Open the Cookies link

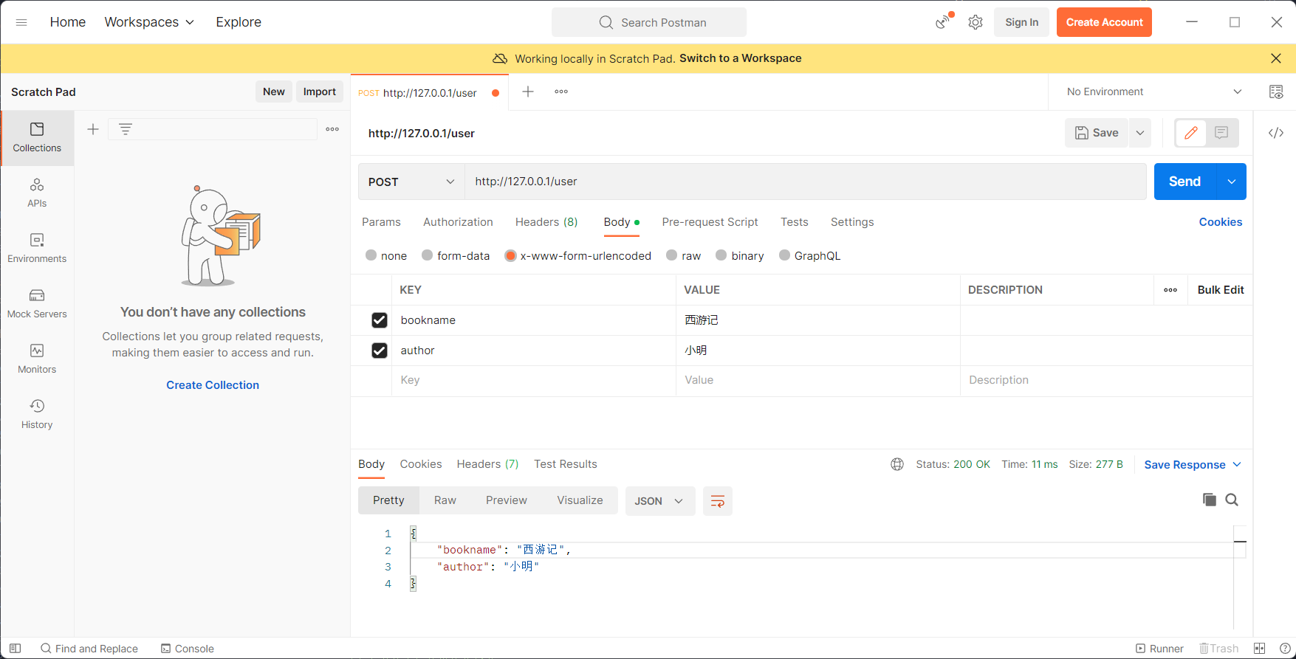[x=1220, y=222]
